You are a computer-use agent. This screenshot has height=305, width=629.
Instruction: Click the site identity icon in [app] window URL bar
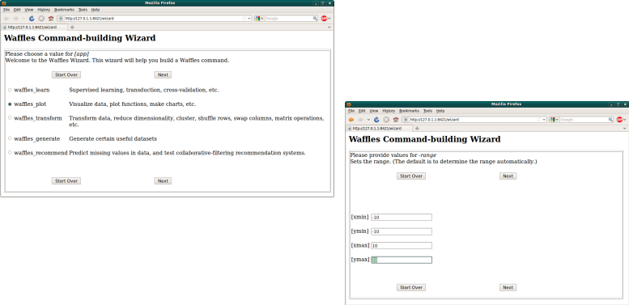pos(61,19)
